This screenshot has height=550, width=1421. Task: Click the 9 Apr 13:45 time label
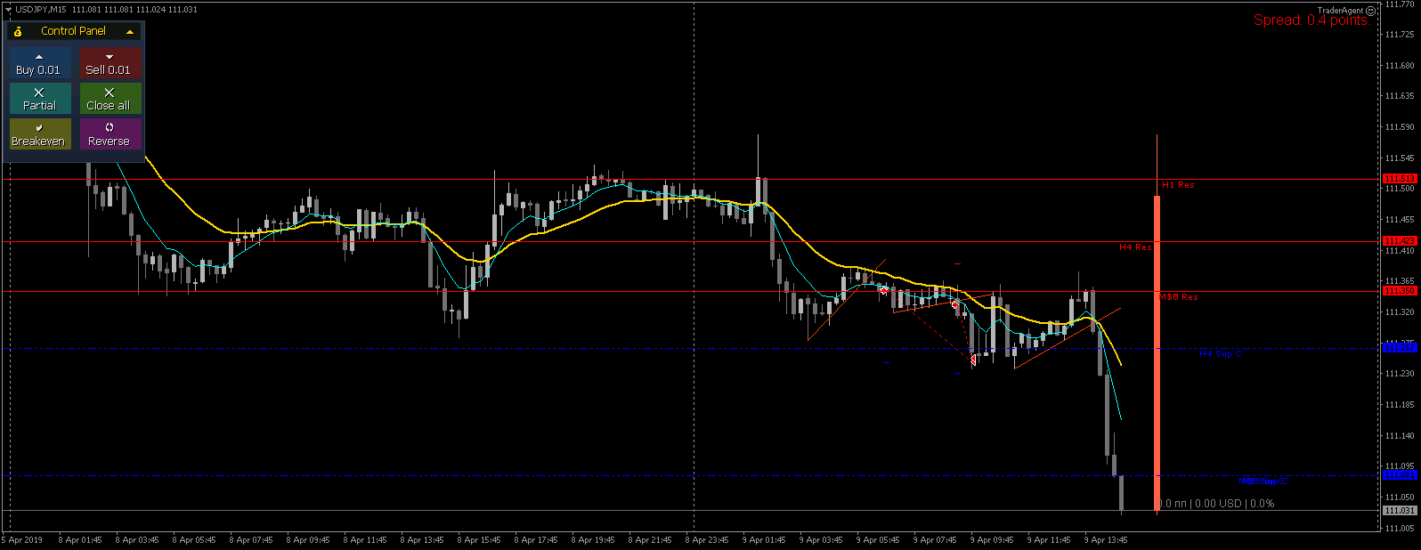1106,540
